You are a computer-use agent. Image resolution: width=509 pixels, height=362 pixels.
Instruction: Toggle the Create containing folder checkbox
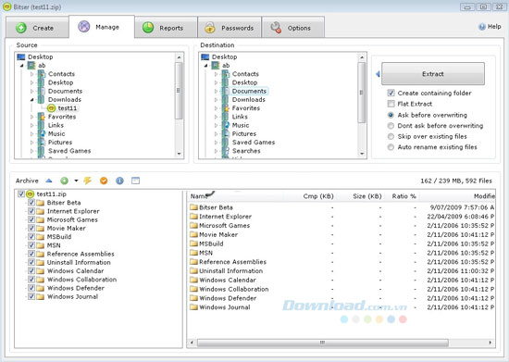tap(391, 94)
